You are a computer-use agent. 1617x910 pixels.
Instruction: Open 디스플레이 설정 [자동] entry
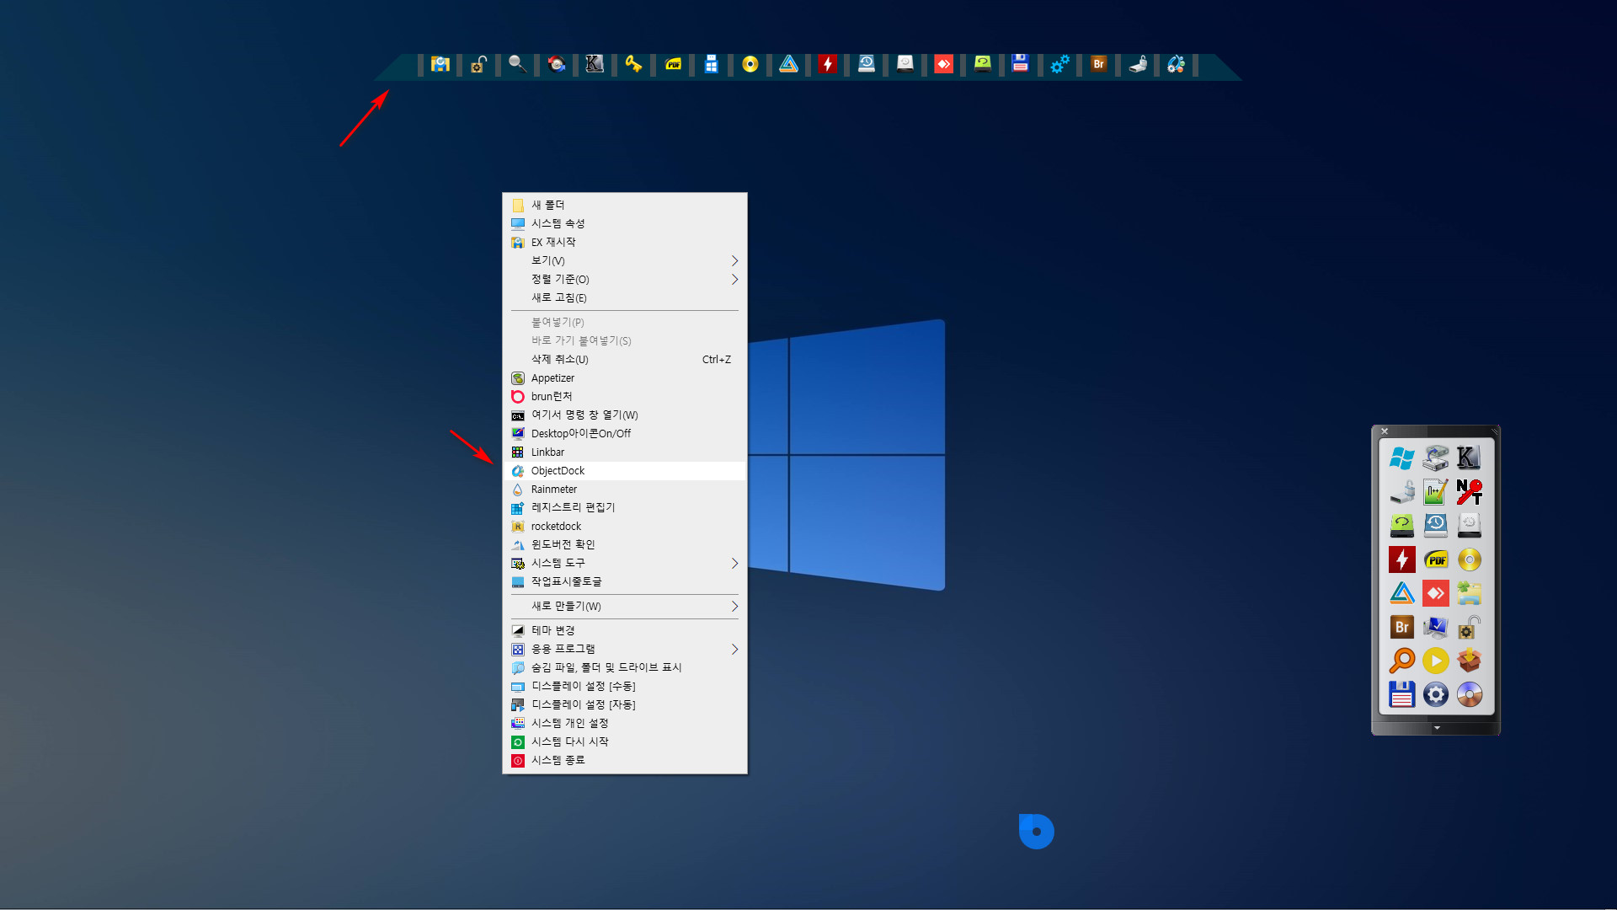coord(625,704)
